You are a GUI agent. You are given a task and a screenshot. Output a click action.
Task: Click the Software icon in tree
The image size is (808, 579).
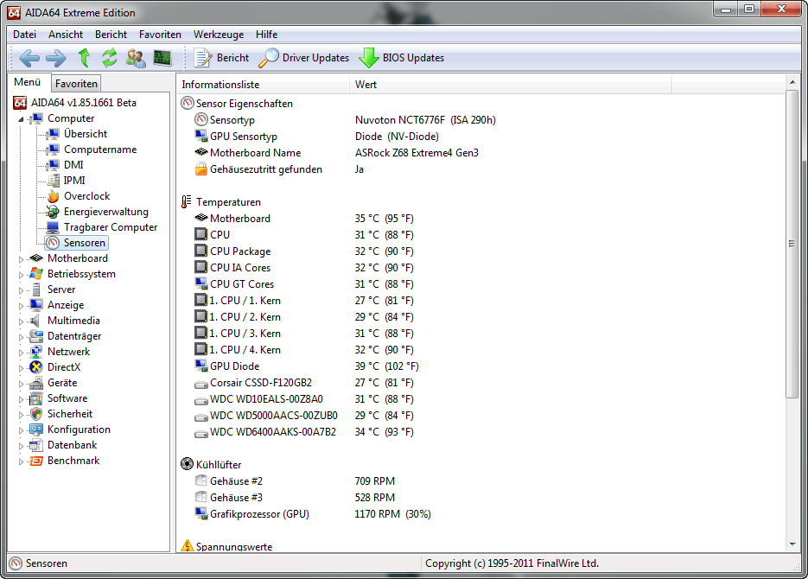[x=36, y=398]
